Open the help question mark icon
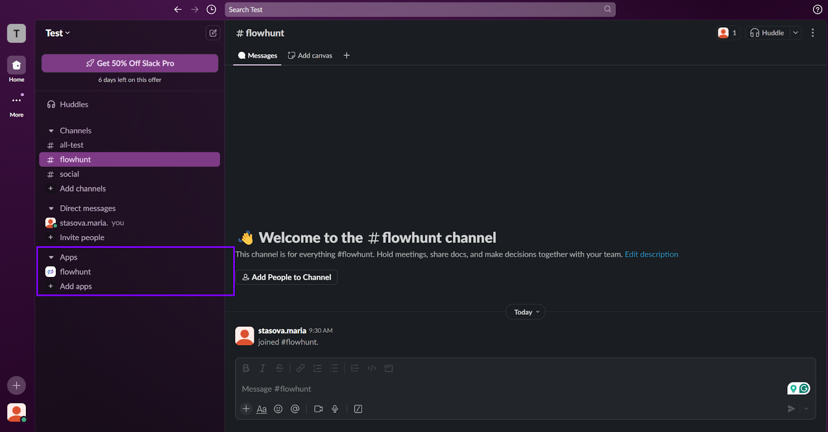The image size is (828, 432). pos(818,9)
